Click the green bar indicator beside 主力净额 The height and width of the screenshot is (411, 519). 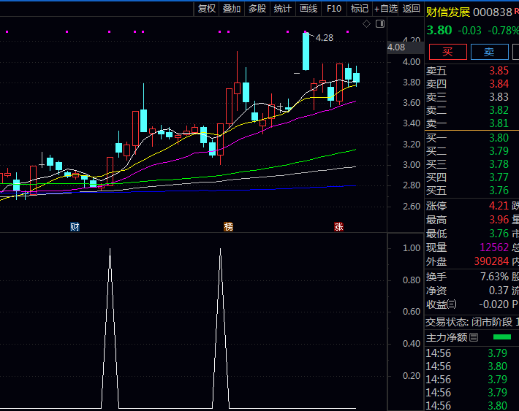point(502,337)
